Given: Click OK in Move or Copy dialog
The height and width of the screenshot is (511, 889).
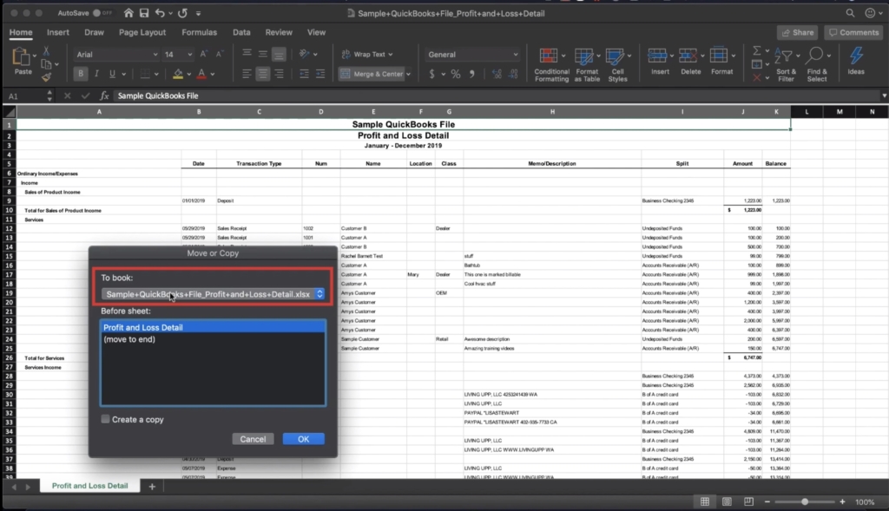Looking at the screenshot, I should coord(303,439).
